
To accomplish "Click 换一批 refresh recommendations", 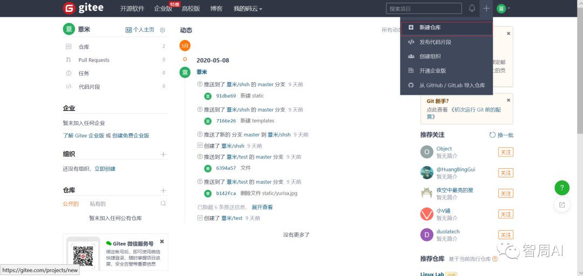I will pos(501,135).
